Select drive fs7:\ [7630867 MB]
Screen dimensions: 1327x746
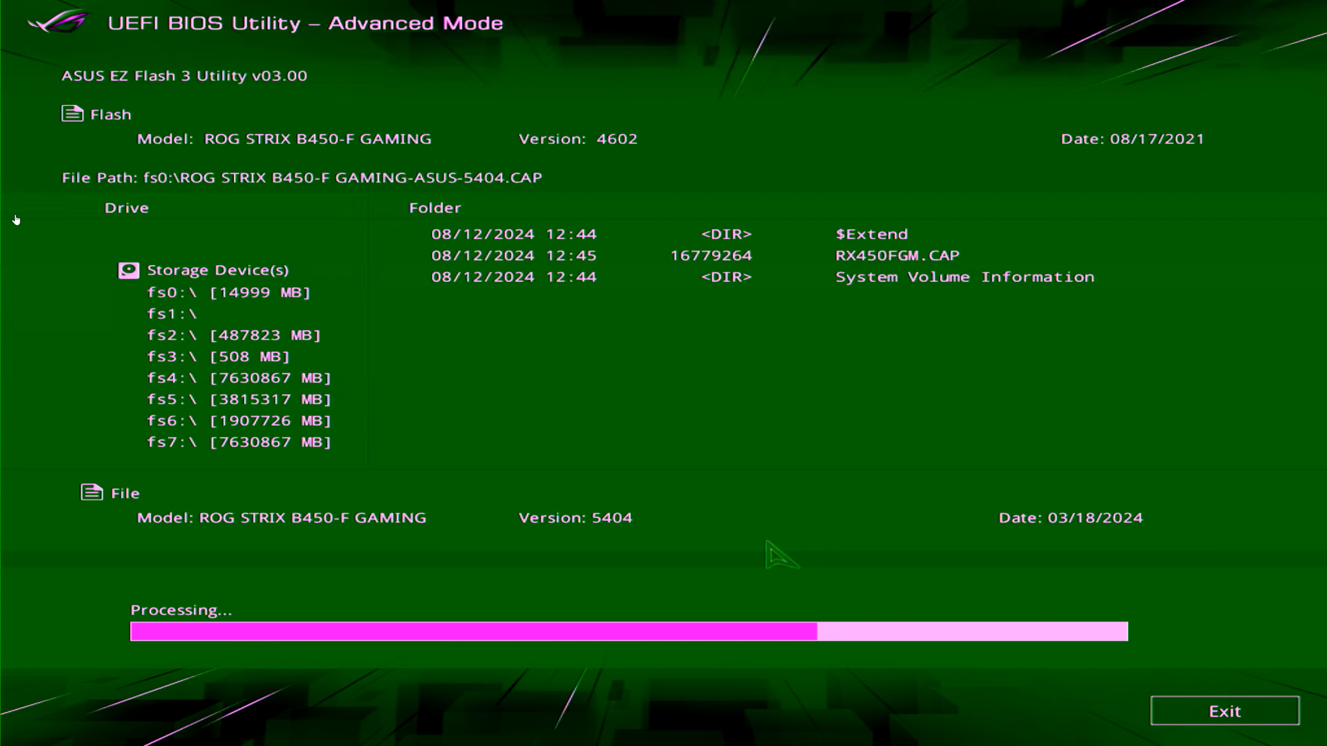(239, 442)
